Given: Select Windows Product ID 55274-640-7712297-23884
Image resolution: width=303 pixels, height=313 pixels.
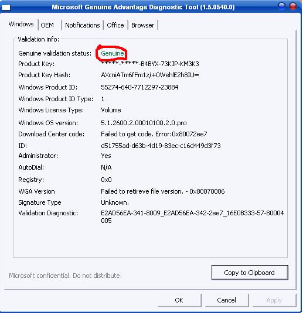Looking at the screenshot, I should click(x=139, y=87).
